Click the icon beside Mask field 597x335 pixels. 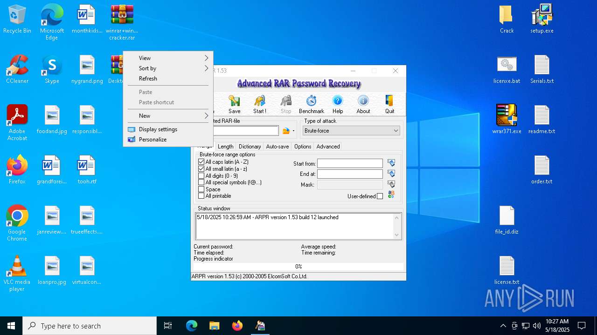391,185
